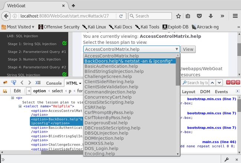Expand the command line chevrons at bottom left
Image resolution: width=241 pixels, height=163 pixels.
[3, 160]
